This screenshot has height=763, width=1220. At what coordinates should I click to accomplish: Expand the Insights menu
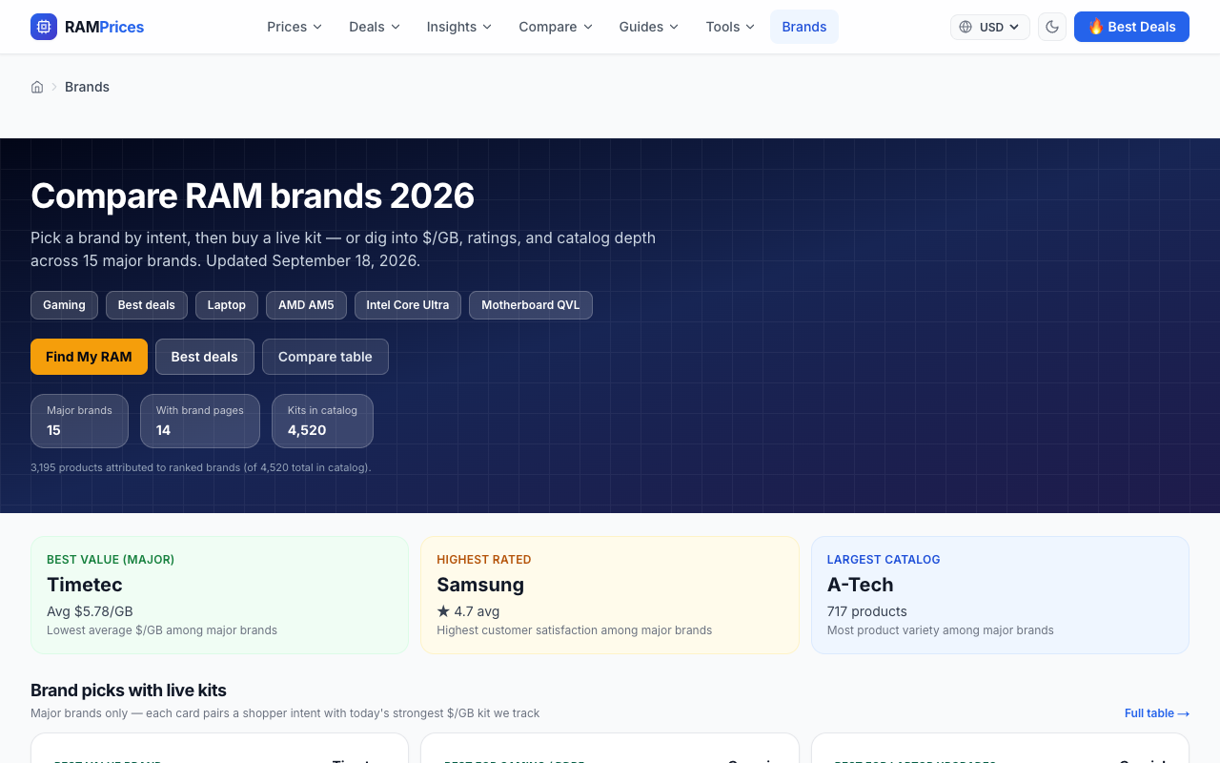[x=459, y=27]
